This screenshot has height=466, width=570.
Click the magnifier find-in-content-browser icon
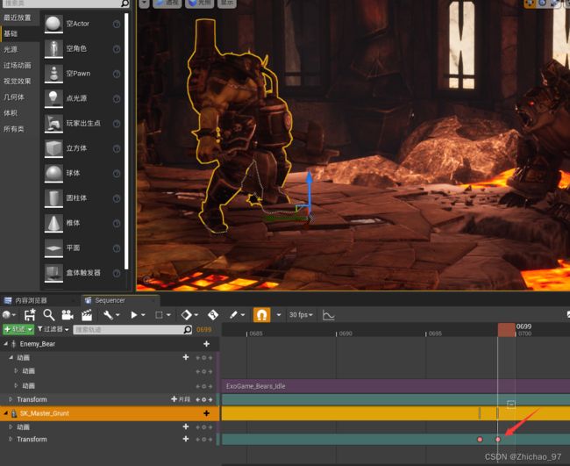click(49, 315)
